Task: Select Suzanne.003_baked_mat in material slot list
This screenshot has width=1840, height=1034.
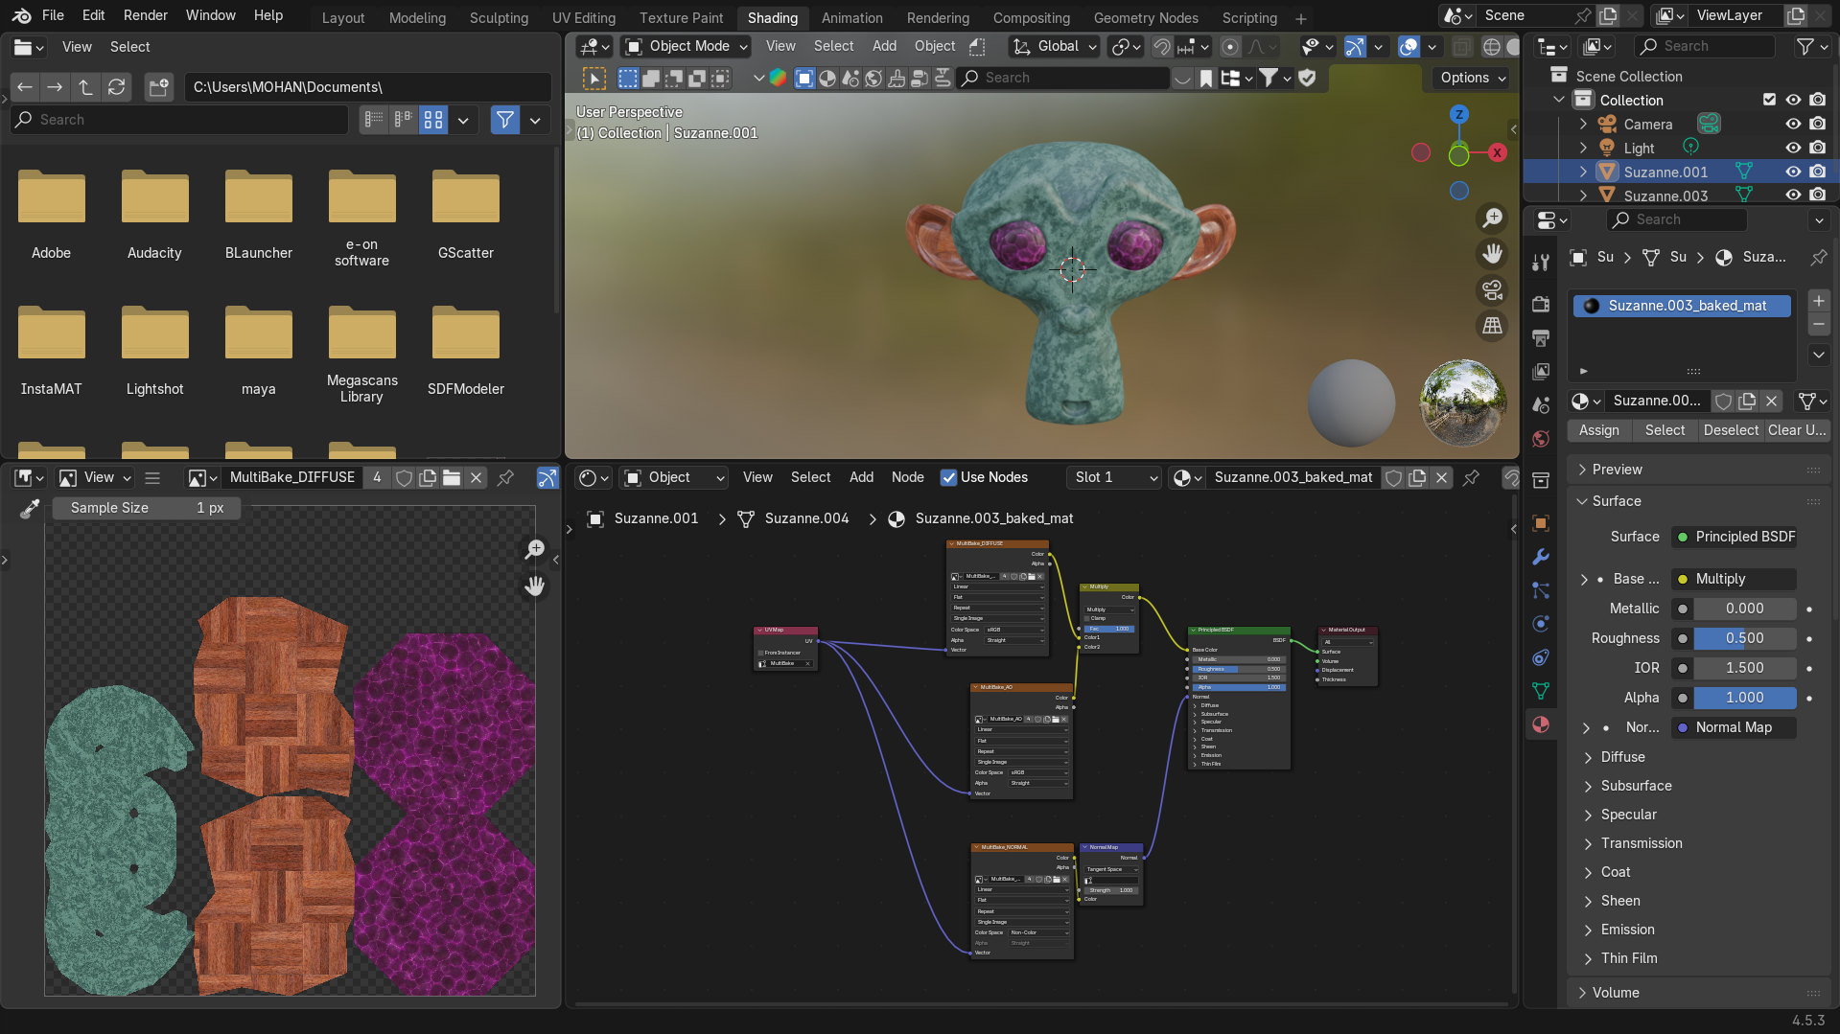Action: 1682,306
